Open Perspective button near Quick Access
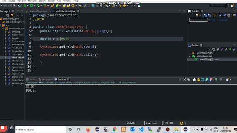 (232, 6)
